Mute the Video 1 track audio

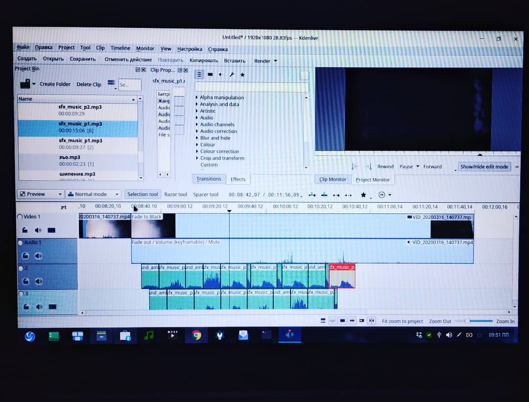[38, 230]
